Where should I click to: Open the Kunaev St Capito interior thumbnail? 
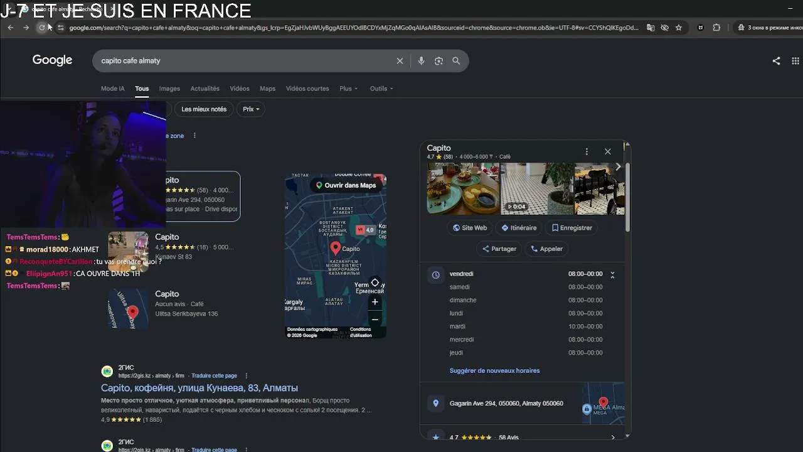[128, 251]
